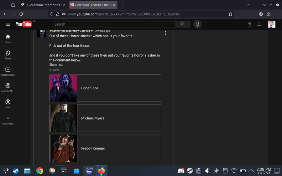Collapse the post with Show less

click(56, 65)
